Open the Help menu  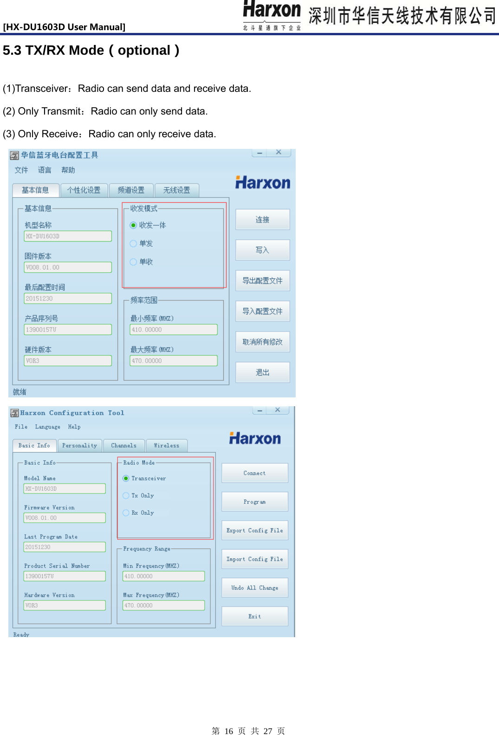click(74, 427)
